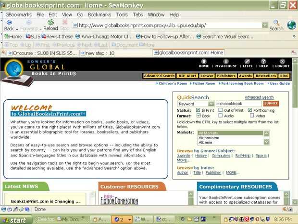The height and width of the screenshot is (224, 298).
Task: Open the GBookmarks menu
Action: coord(19,14)
